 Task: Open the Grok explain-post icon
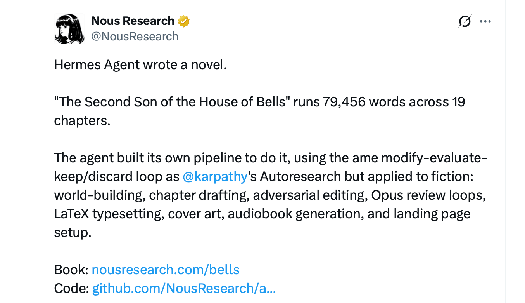[x=464, y=21]
